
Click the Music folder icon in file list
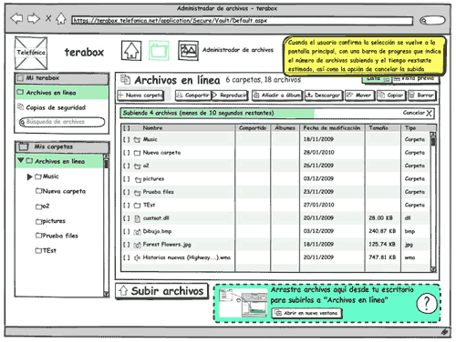point(138,140)
